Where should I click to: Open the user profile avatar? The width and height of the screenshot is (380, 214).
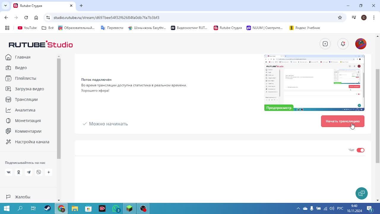pos(361,44)
